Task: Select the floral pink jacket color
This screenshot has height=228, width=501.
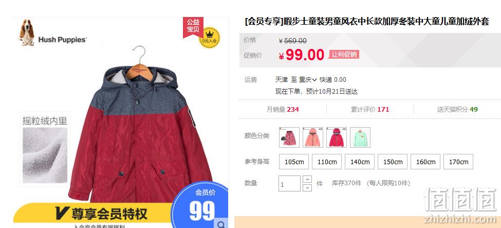Action: (289, 137)
